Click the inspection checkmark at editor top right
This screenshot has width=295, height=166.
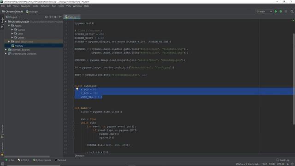(293, 20)
